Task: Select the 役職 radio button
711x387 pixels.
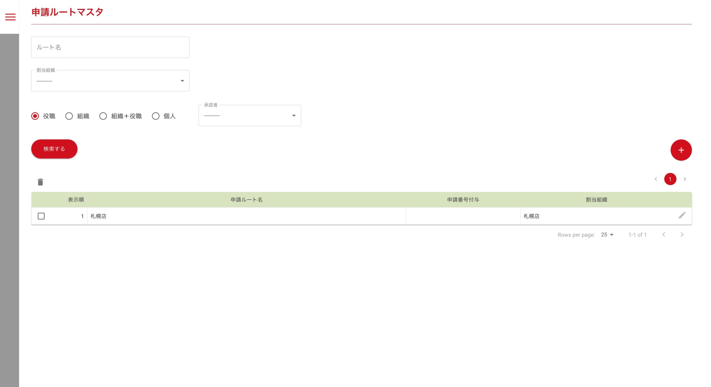Action: (x=35, y=116)
